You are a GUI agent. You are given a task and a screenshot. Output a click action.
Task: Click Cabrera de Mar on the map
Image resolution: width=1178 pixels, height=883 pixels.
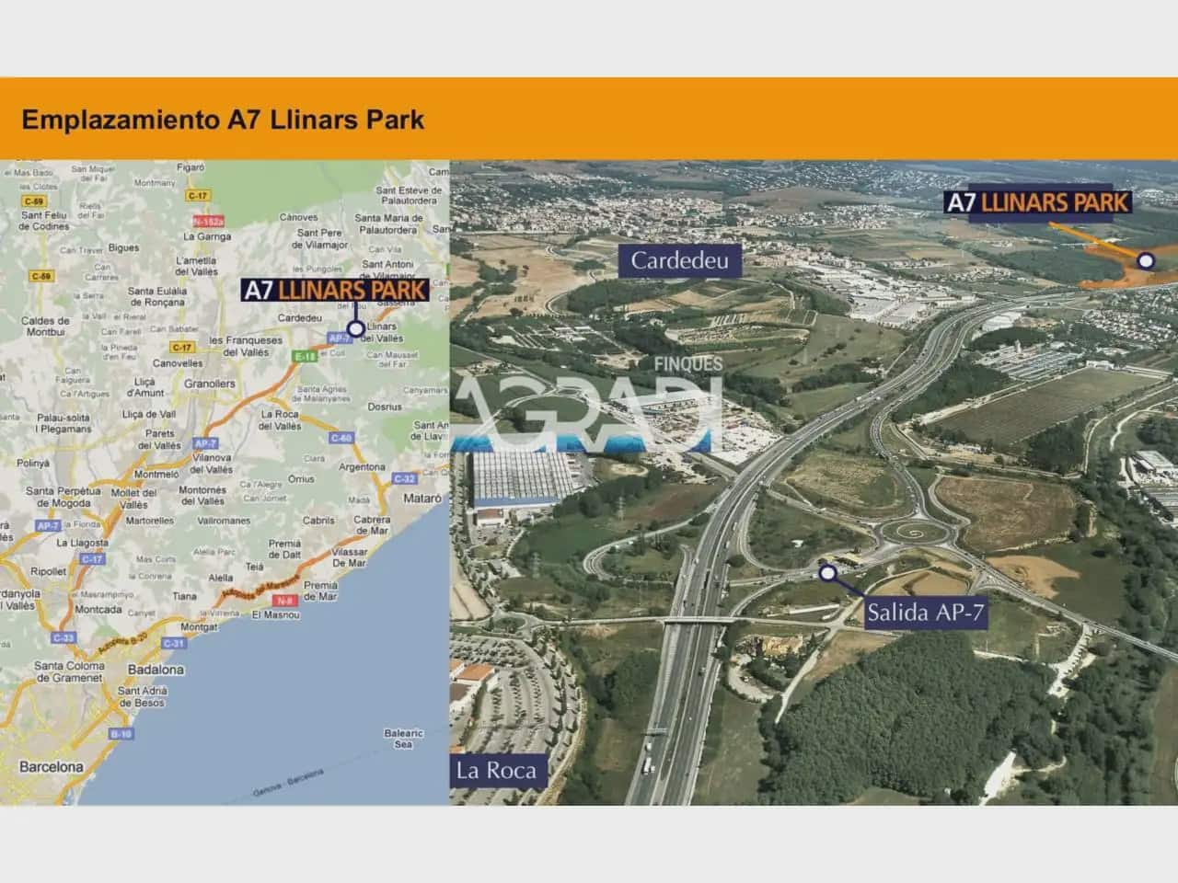(372, 525)
